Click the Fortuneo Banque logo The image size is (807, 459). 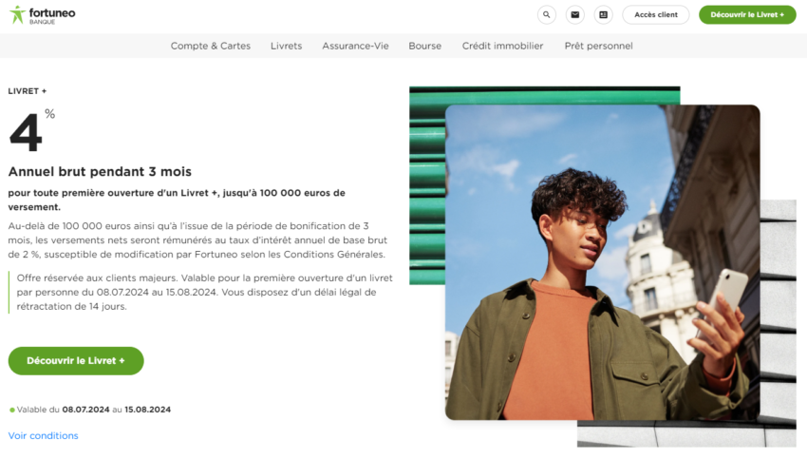click(x=43, y=15)
